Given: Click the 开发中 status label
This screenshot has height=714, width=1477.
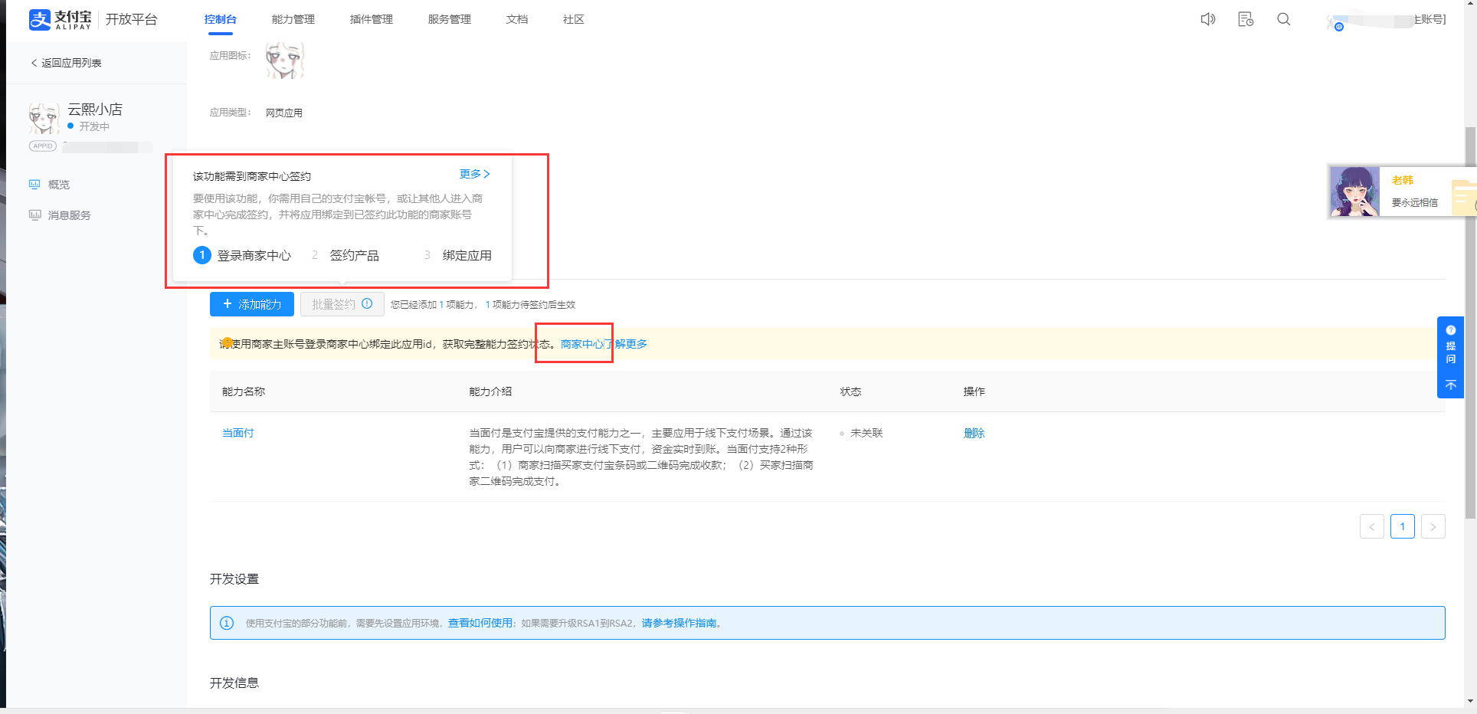Looking at the screenshot, I should [x=95, y=126].
